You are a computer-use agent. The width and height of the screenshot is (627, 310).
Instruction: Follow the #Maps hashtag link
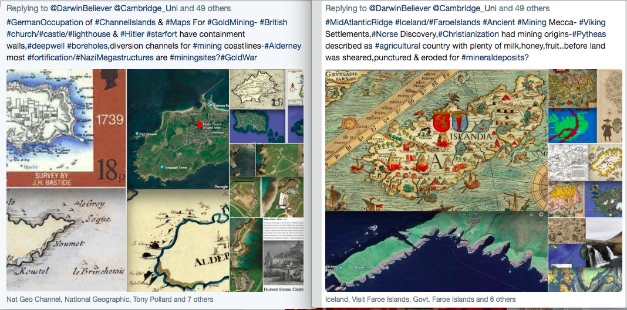[x=177, y=23]
